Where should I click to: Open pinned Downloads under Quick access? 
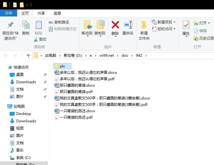(23, 82)
